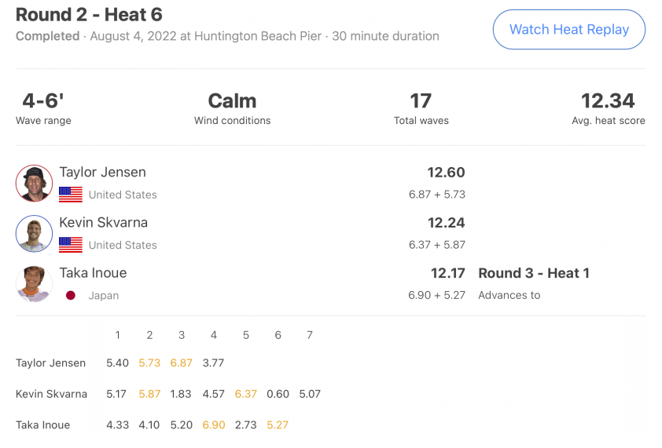The image size is (662, 448).
Task: Open Kevin Skvarna's profile photo
Action: click(x=34, y=234)
